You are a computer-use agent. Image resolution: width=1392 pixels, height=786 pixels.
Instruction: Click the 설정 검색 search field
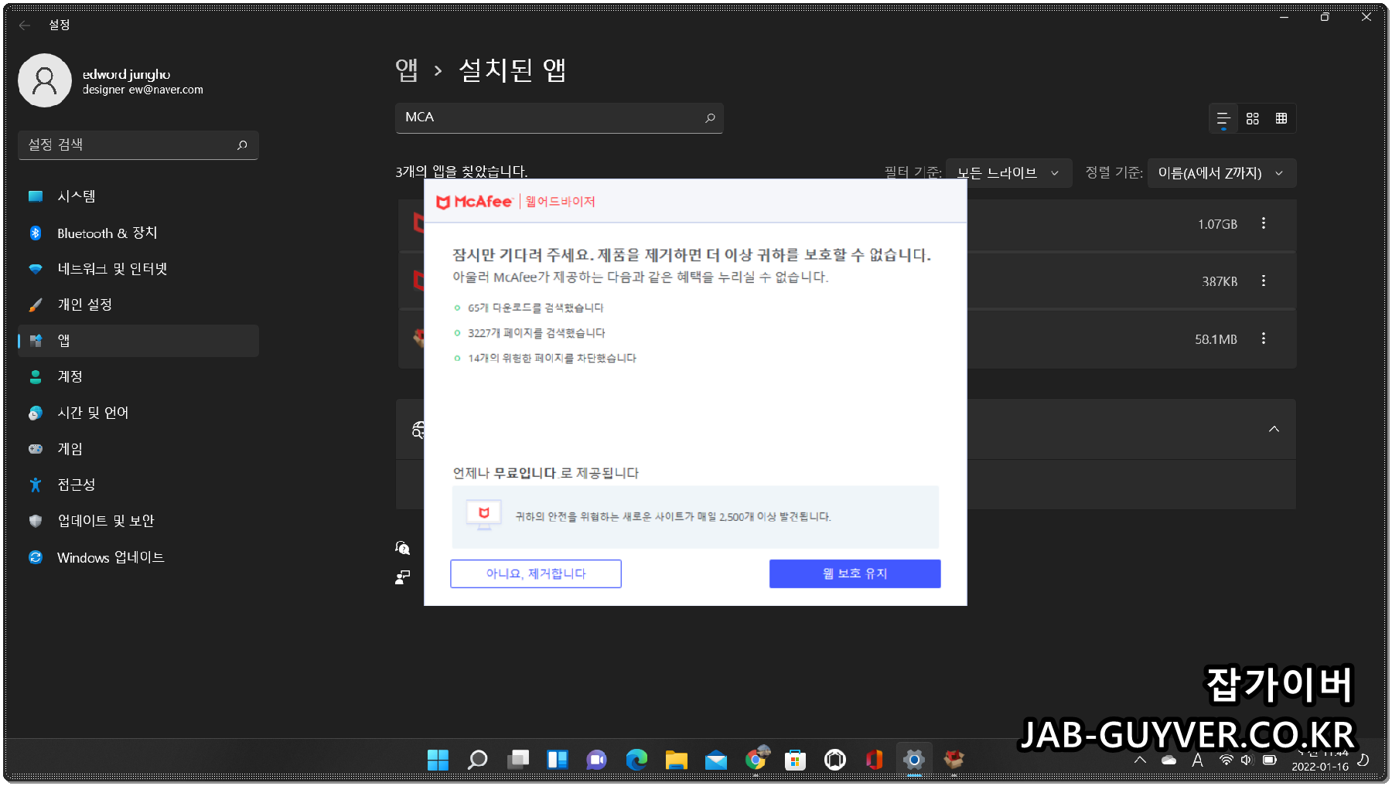(138, 145)
